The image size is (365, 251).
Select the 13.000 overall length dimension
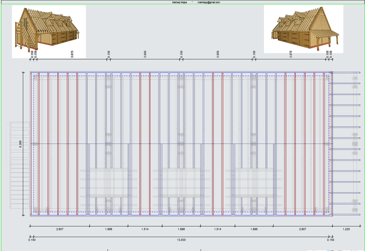[x=181, y=240]
